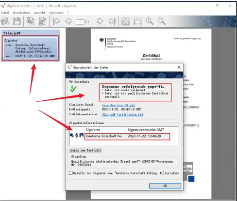Screen dimensions: 237x201
Task: Open a file with the toolbar open icon
Action: 5,21
